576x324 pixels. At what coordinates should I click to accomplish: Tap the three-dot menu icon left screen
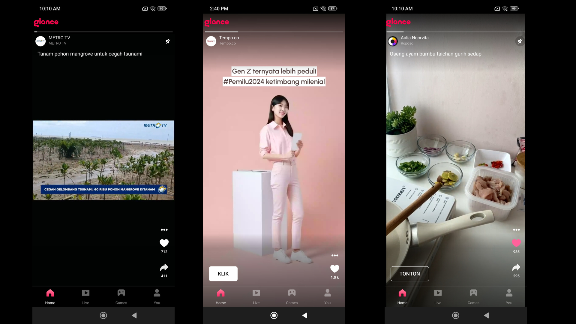164,229
